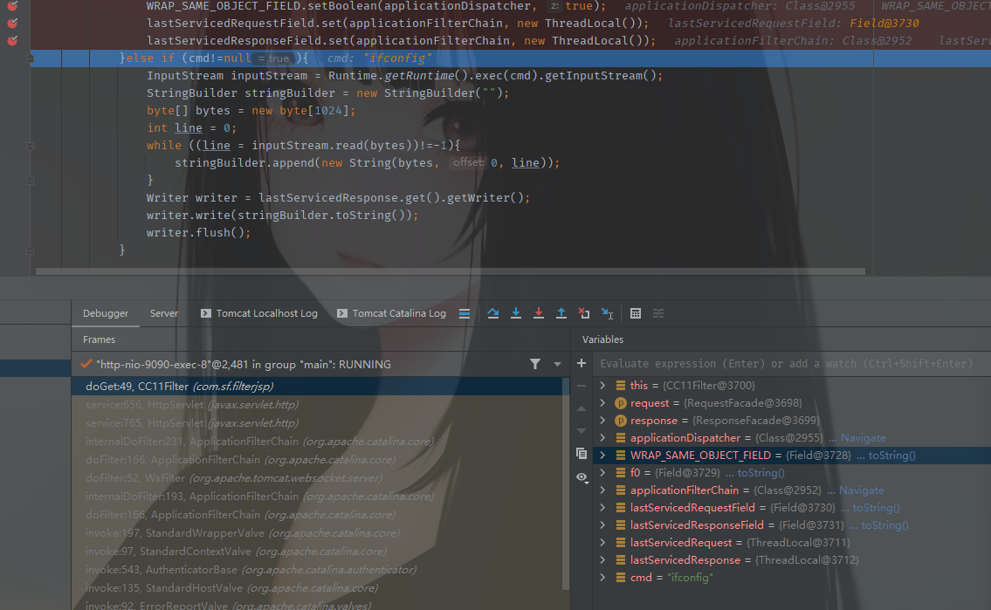The image size is (991, 610).
Task: Expand lastServicedResponse variable node
Action: (603, 560)
